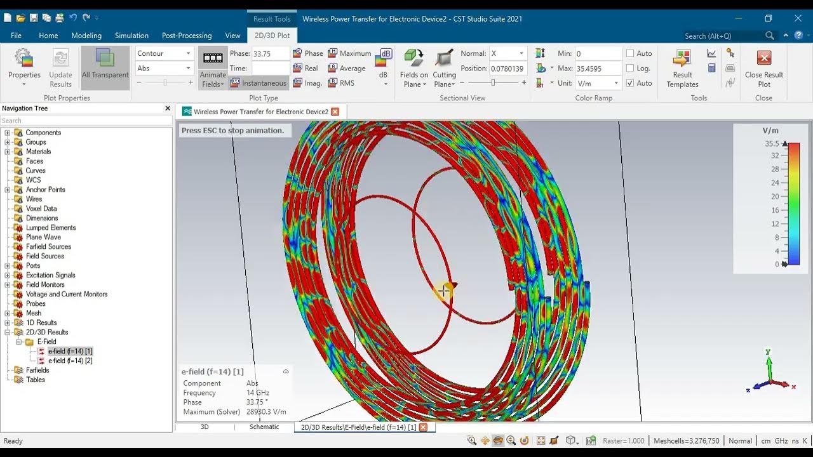813x457 pixels.
Task: Open the File menu
Action: 16,36
